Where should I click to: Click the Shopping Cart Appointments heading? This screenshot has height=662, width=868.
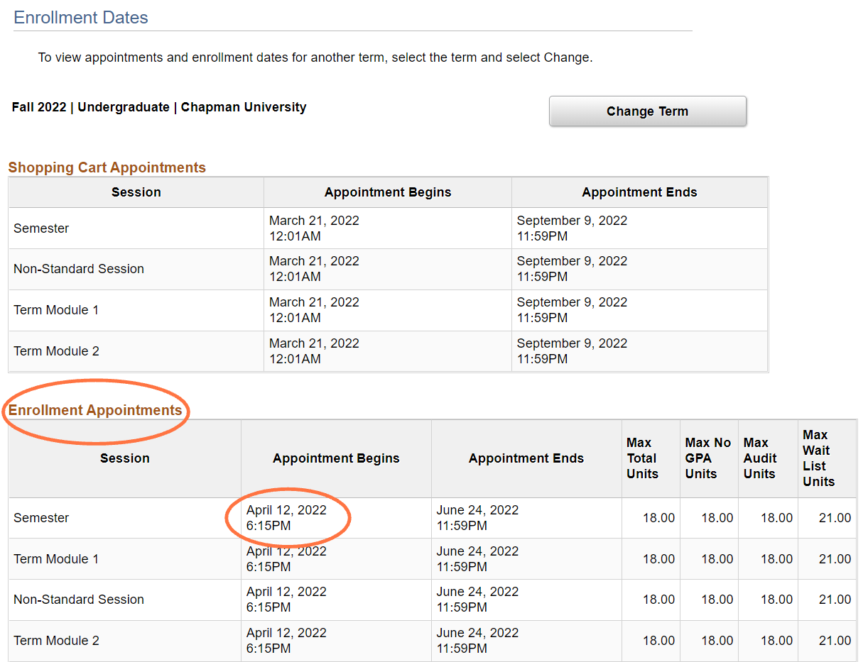(x=107, y=167)
